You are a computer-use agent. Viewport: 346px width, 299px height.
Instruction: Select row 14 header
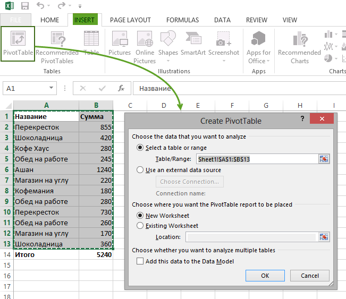tap(7, 255)
